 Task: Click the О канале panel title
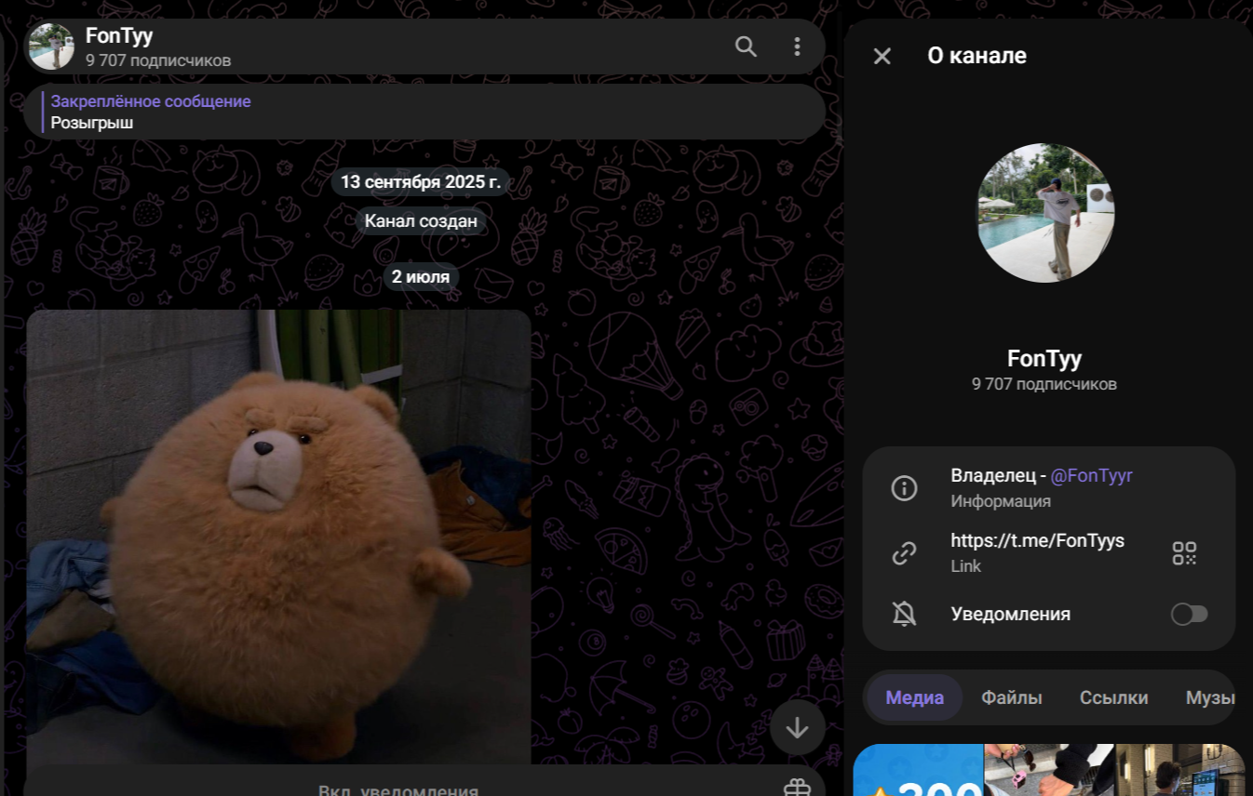[977, 56]
